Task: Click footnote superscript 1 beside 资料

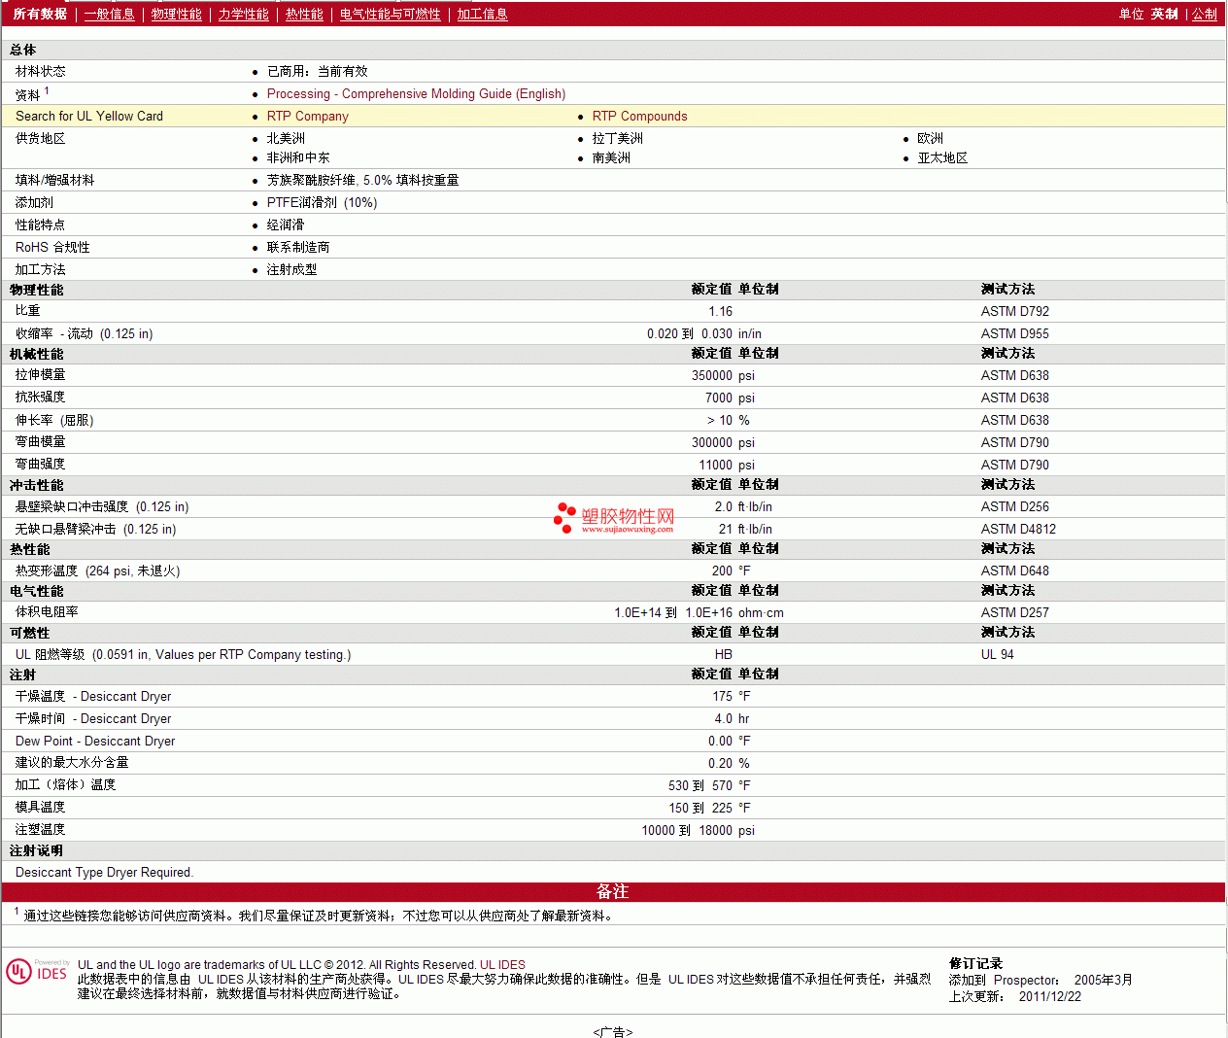Action: coord(47,90)
